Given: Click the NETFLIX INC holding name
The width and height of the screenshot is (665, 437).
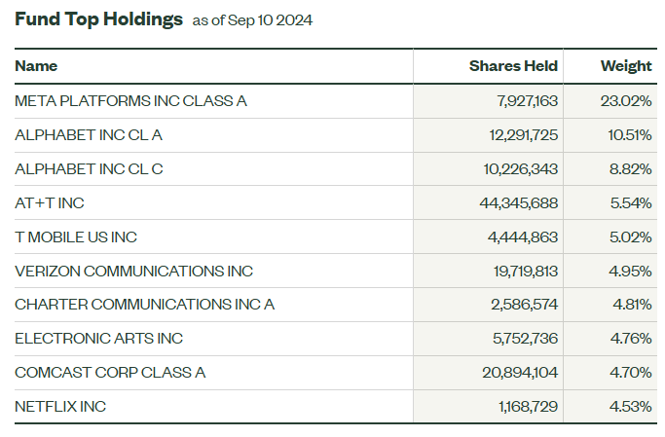Looking at the screenshot, I should (60, 407).
